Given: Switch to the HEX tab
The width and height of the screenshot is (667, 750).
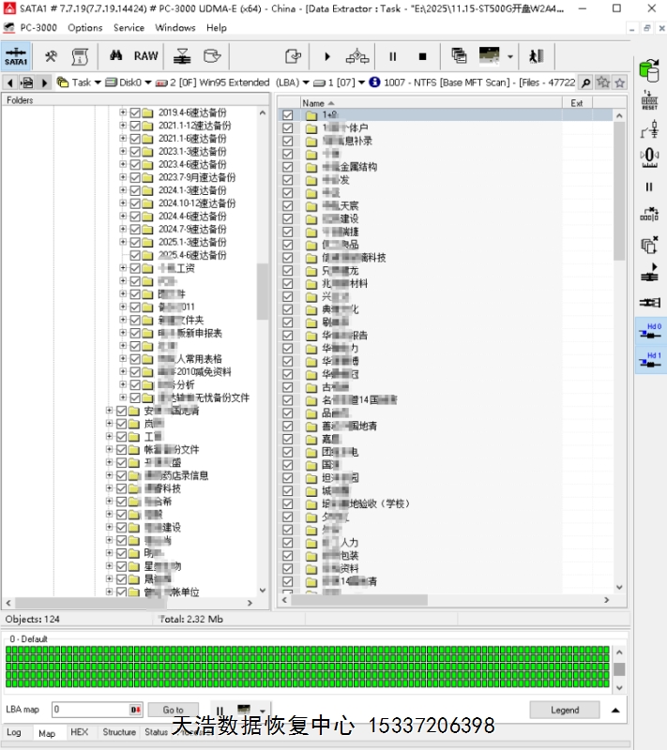Looking at the screenshot, I should pos(80,732).
